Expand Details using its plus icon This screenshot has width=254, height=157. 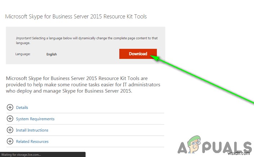(10, 107)
